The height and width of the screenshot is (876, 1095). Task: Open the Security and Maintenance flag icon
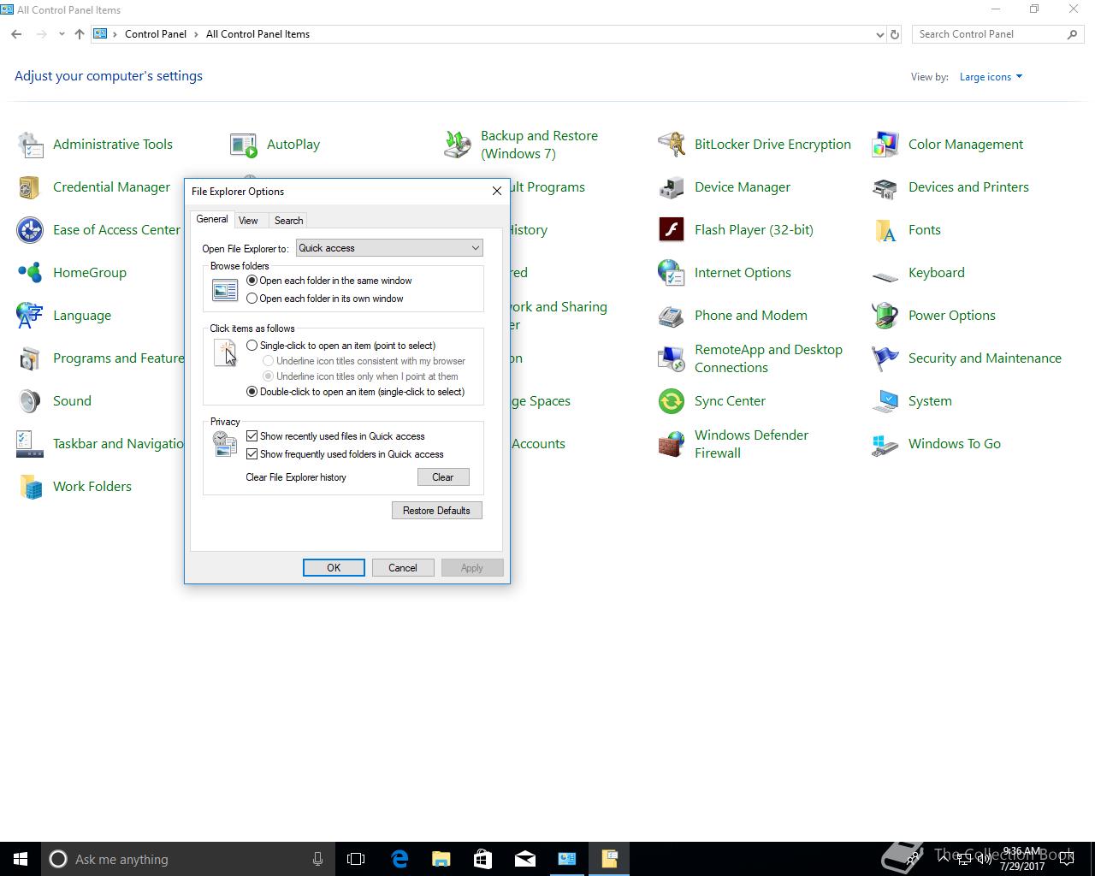885,358
